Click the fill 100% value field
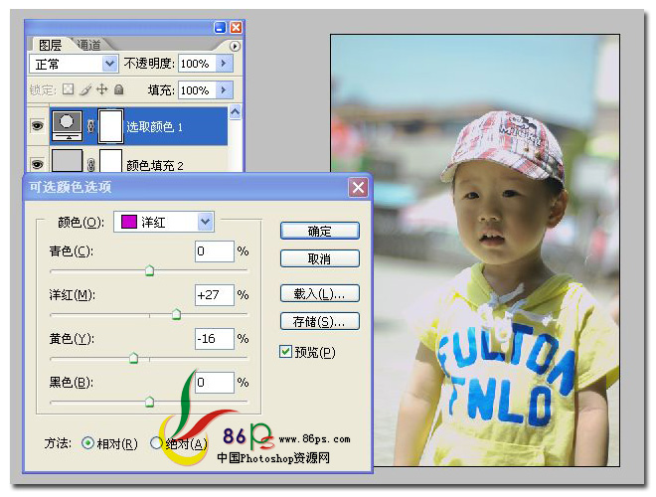The width and height of the screenshot is (656, 497). pyautogui.click(x=197, y=89)
